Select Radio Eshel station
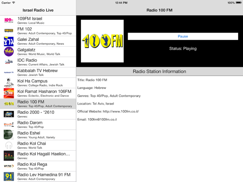Viewport: 243px width, 182px height. click(x=38, y=135)
